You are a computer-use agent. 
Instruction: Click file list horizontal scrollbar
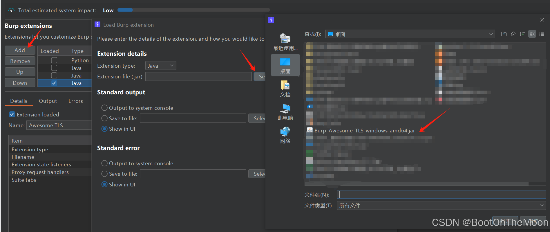coord(417,184)
